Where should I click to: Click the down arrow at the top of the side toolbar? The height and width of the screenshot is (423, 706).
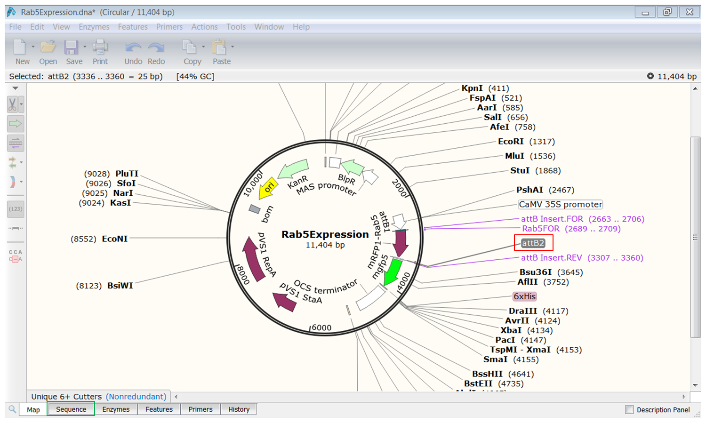[x=16, y=88]
